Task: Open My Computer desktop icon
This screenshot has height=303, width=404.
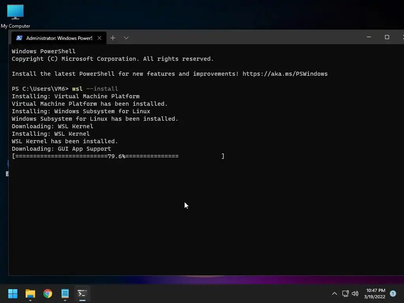Action: coord(15,16)
